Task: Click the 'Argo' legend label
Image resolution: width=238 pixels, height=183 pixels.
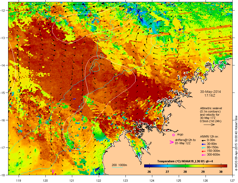Action: point(180,134)
